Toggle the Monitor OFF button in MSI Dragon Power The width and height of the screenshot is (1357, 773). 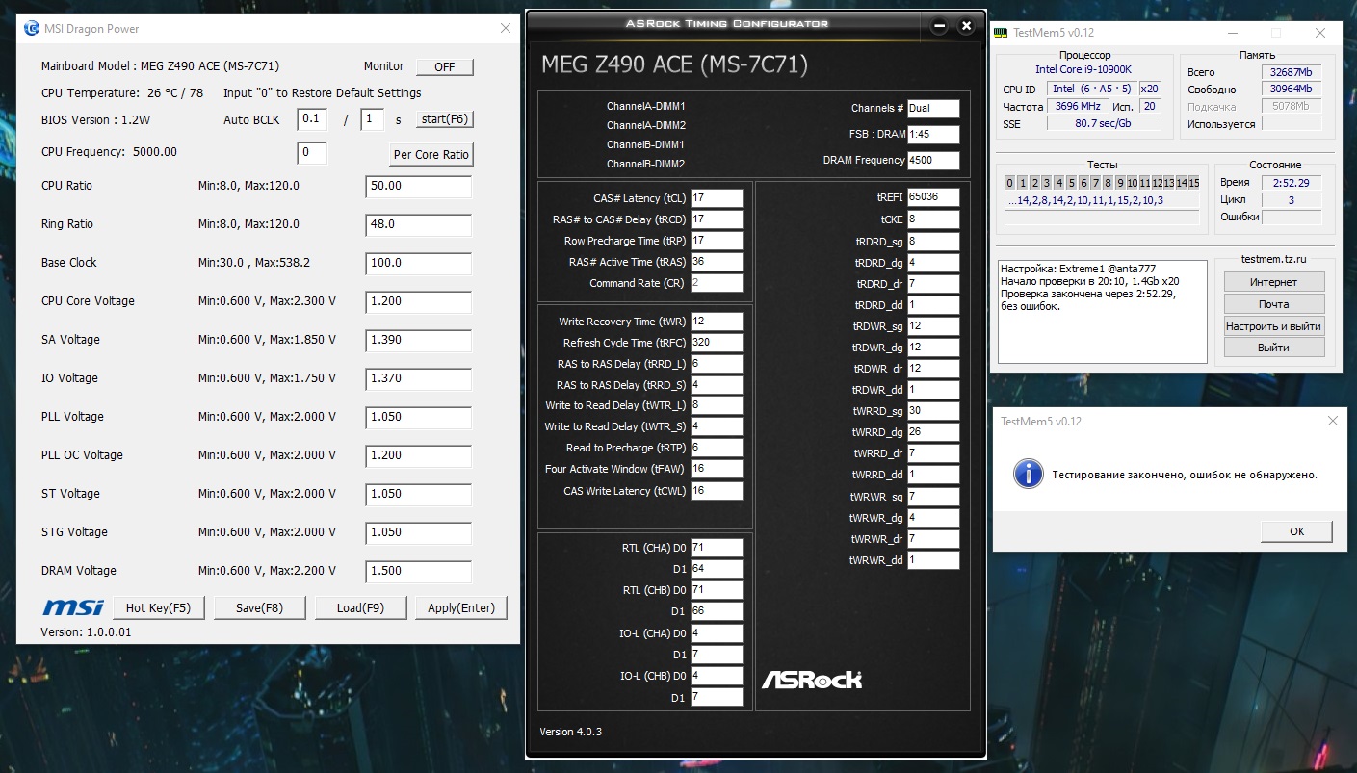tap(445, 67)
